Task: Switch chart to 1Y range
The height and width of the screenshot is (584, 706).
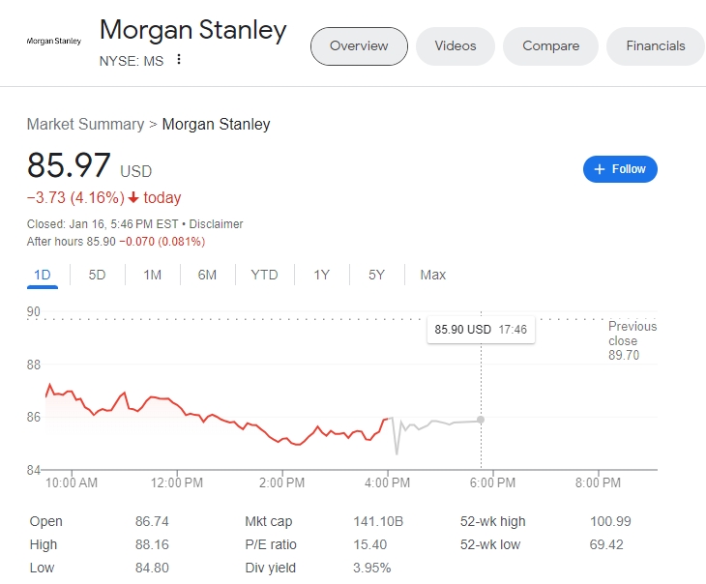Action: 322,275
